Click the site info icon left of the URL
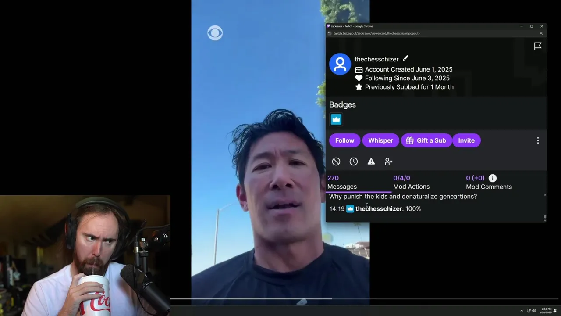 329,33
